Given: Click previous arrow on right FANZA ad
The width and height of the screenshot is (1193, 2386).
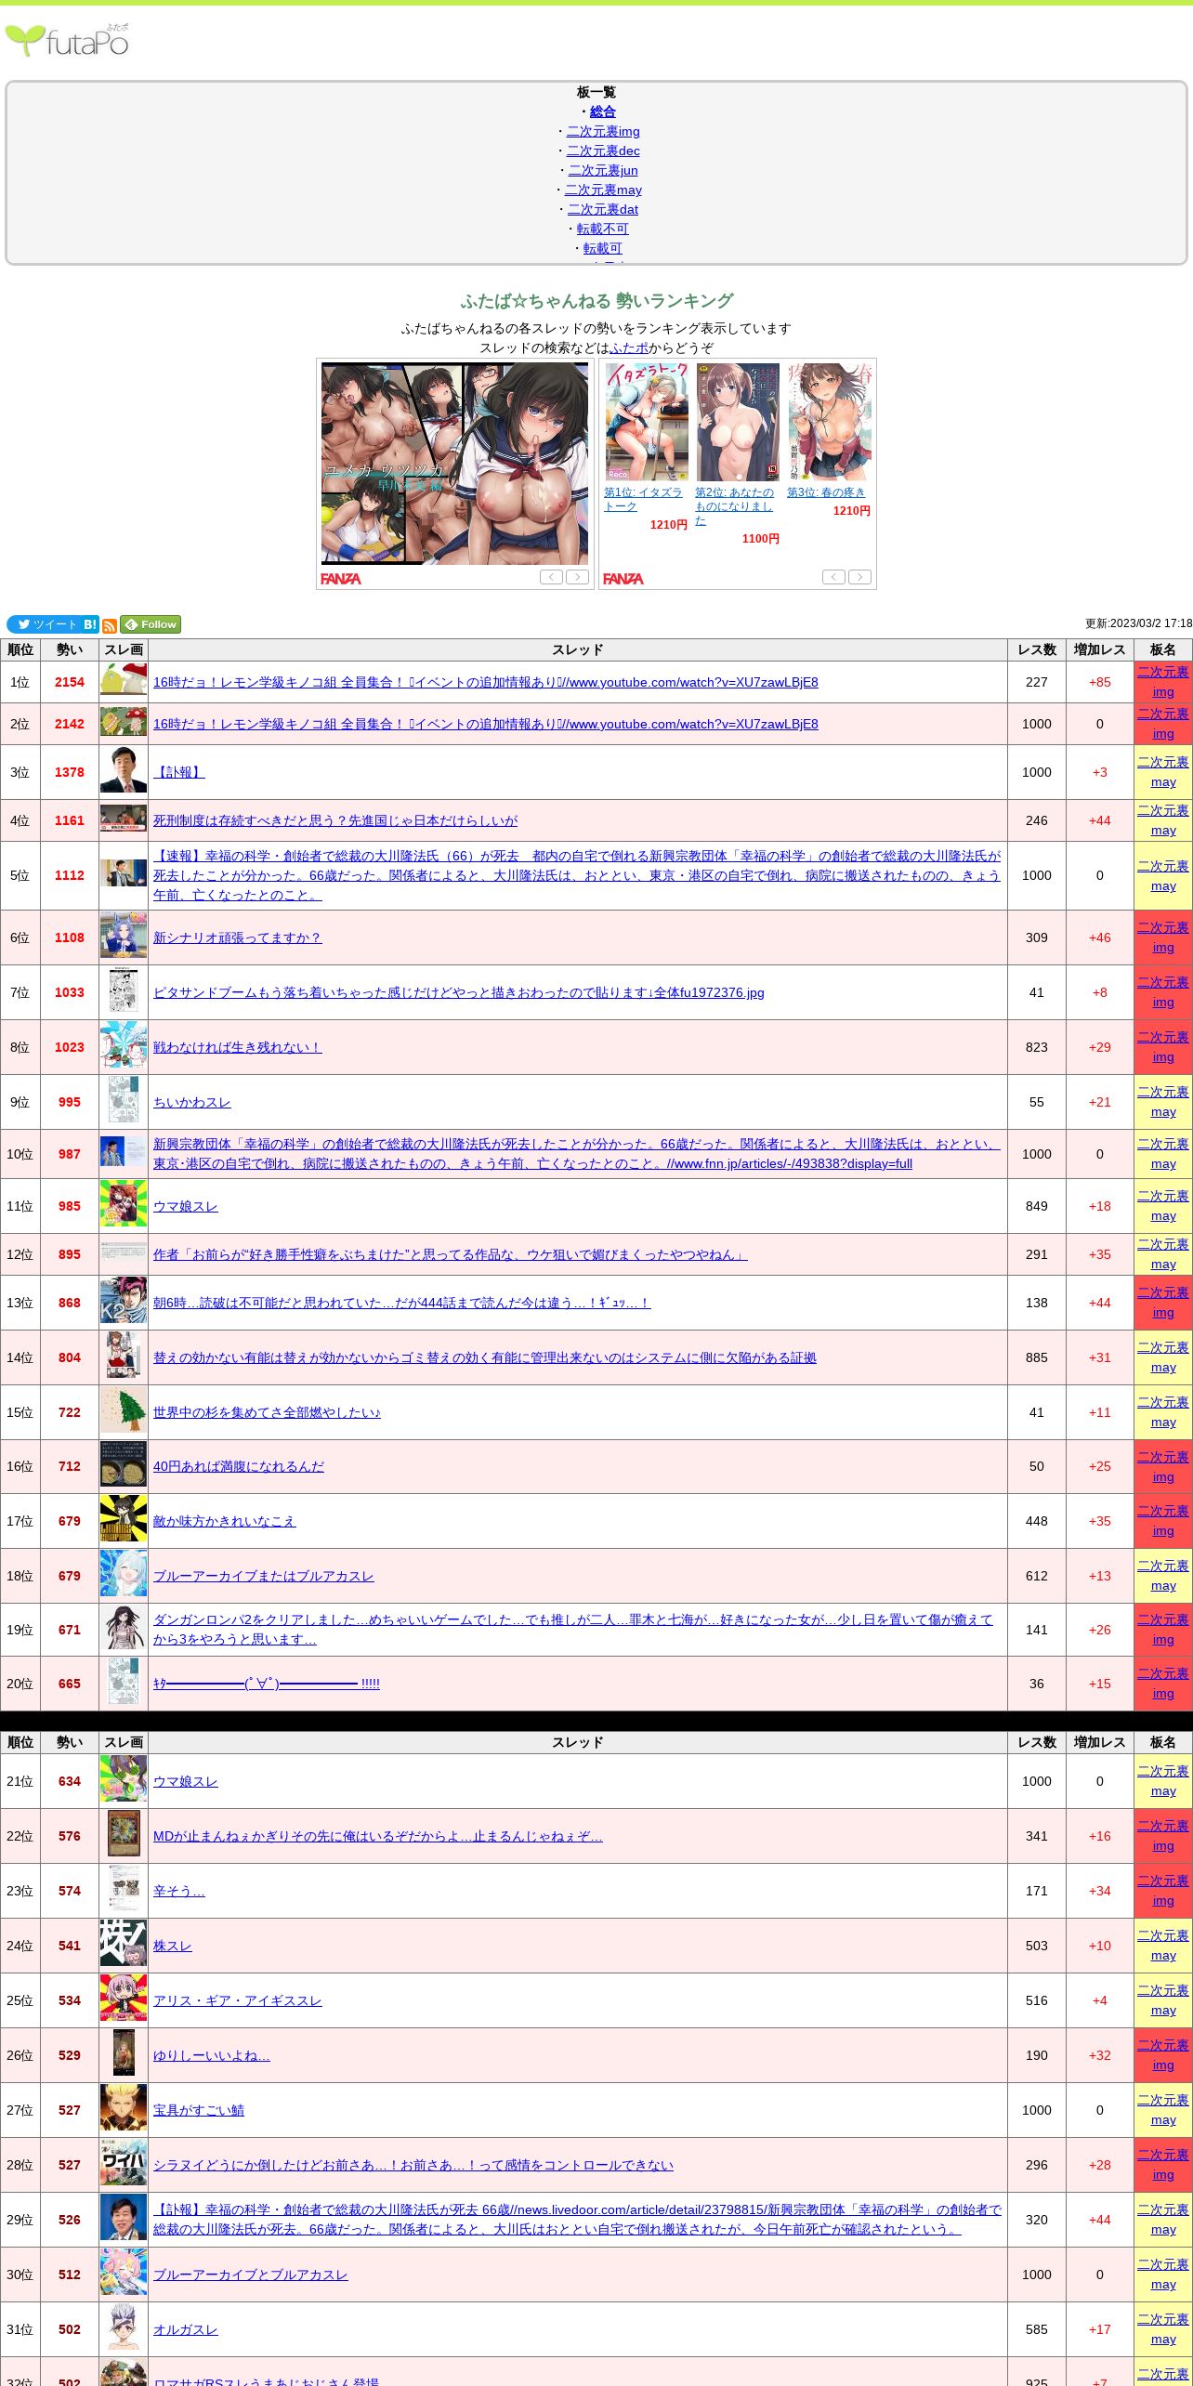Looking at the screenshot, I should point(833,577).
